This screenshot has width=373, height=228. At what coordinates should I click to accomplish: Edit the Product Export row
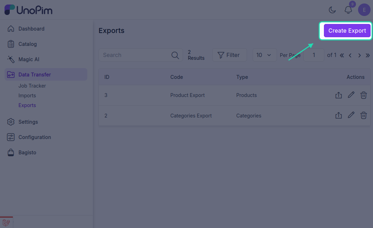[351, 95]
